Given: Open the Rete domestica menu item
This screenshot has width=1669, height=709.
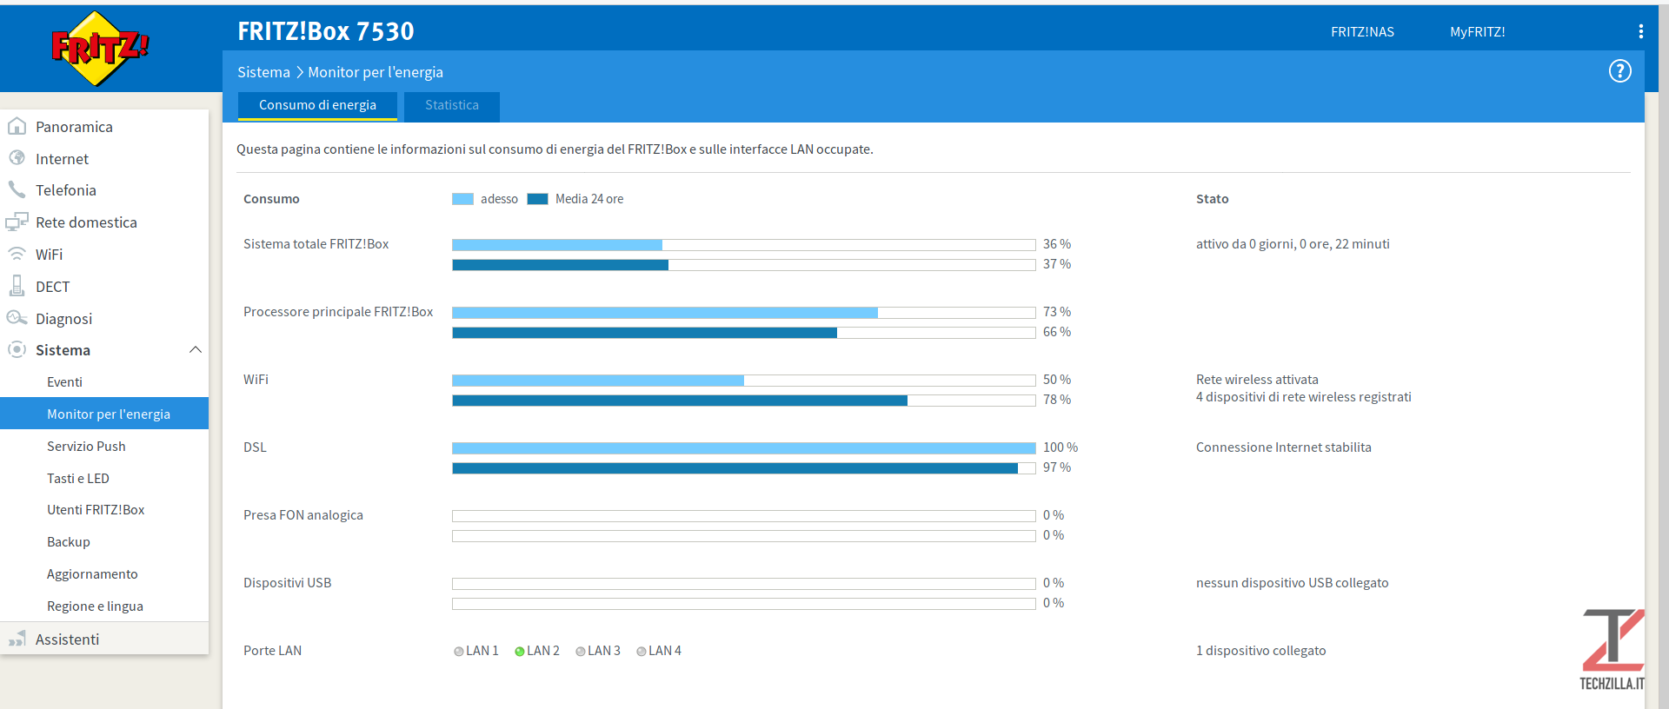Looking at the screenshot, I should (86, 222).
